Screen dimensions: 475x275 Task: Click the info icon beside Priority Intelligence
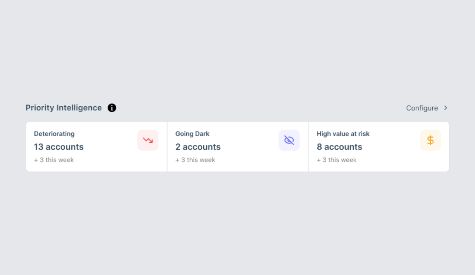click(112, 108)
